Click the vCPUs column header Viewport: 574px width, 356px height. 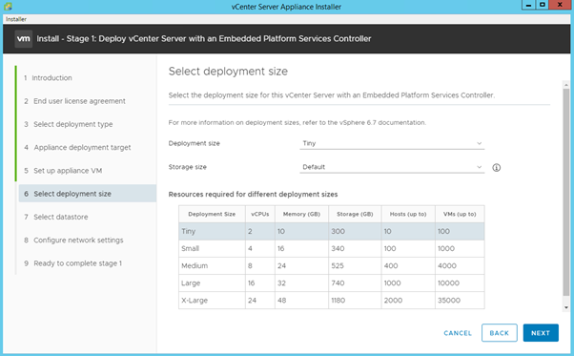tap(260, 214)
